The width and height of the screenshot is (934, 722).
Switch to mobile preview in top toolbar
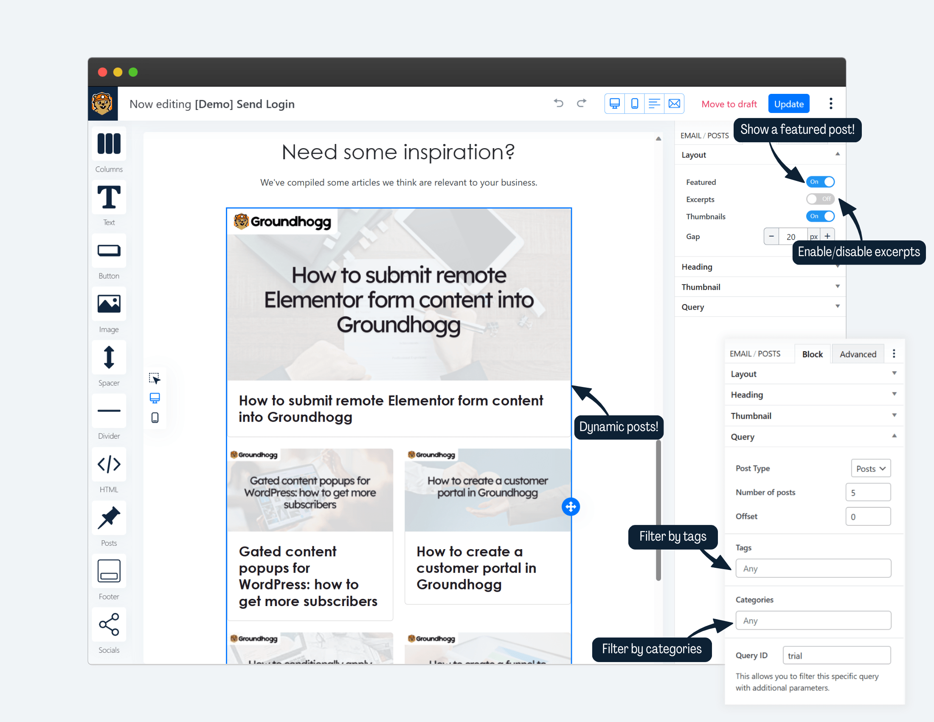[x=635, y=104]
